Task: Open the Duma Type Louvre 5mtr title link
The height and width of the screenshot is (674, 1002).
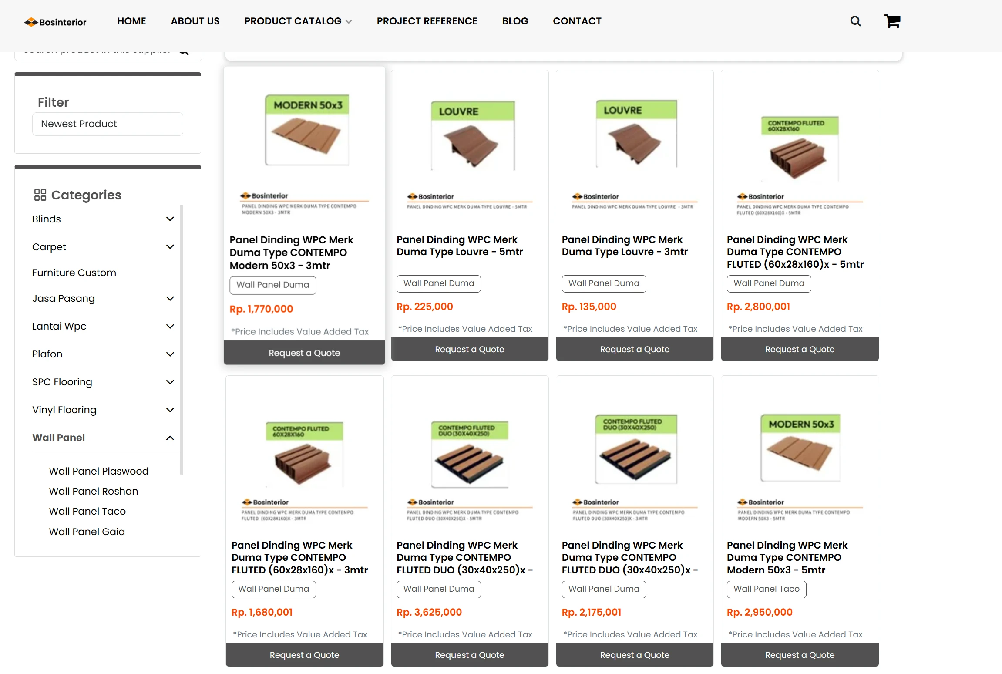Action: point(460,246)
